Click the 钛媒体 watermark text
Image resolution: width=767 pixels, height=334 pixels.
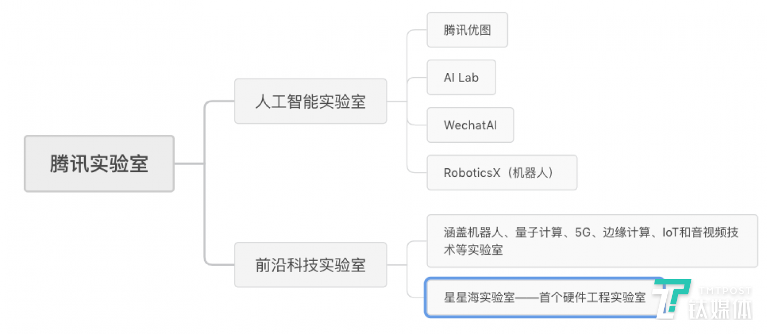[x=721, y=311]
